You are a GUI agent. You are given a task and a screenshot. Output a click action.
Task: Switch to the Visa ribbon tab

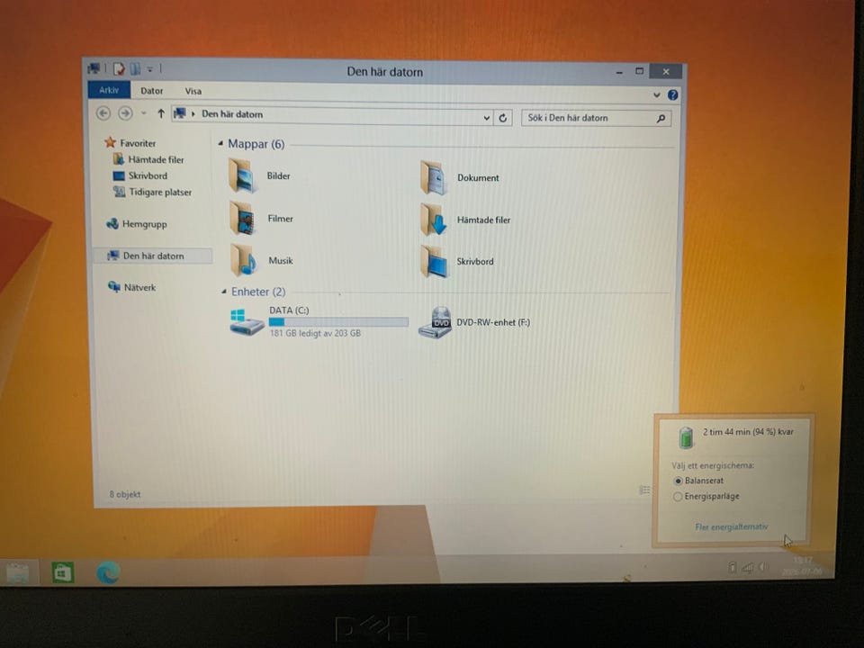coord(193,92)
